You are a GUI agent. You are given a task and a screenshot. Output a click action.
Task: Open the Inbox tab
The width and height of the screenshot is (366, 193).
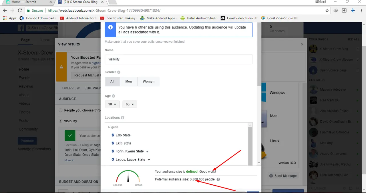45,40
